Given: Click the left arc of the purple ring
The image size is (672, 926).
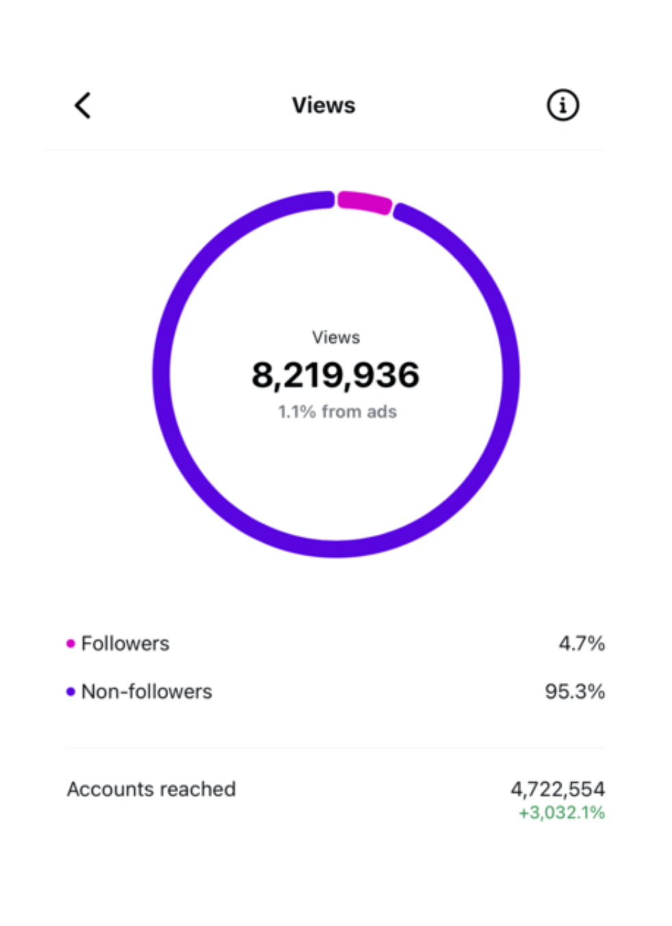Looking at the screenshot, I should (x=162, y=375).
